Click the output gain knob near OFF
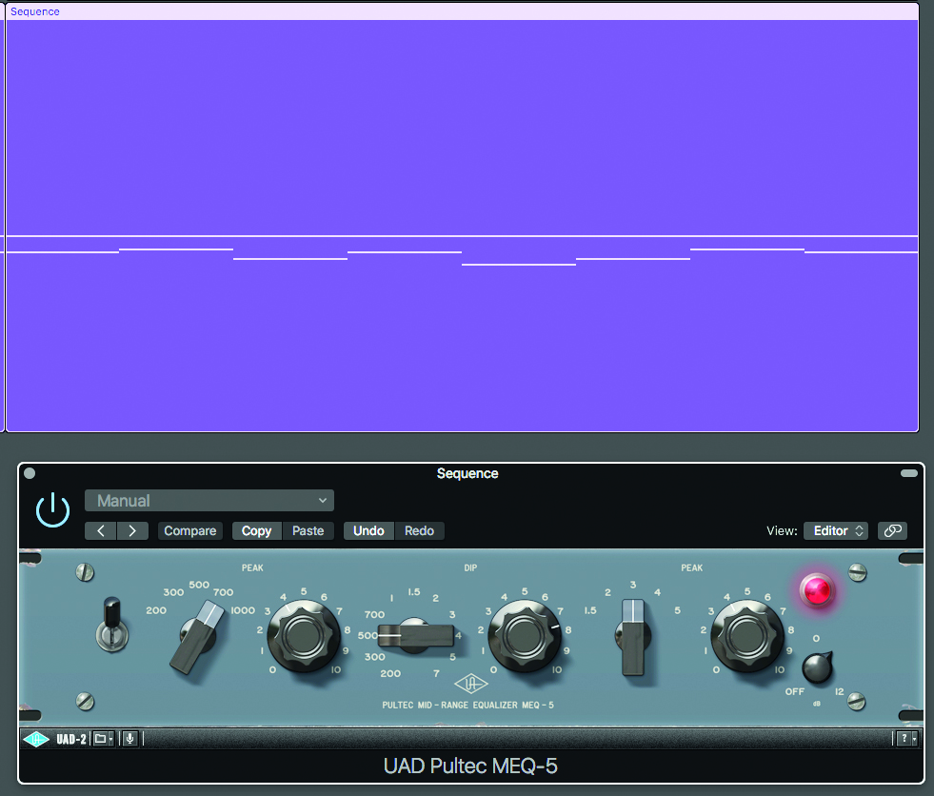Screen dimensions: 934x796 tap(817, 667)
